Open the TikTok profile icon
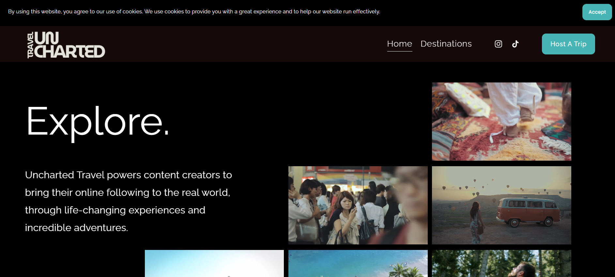615x277 pixels. pyautogui.click(x=515, y=44)
